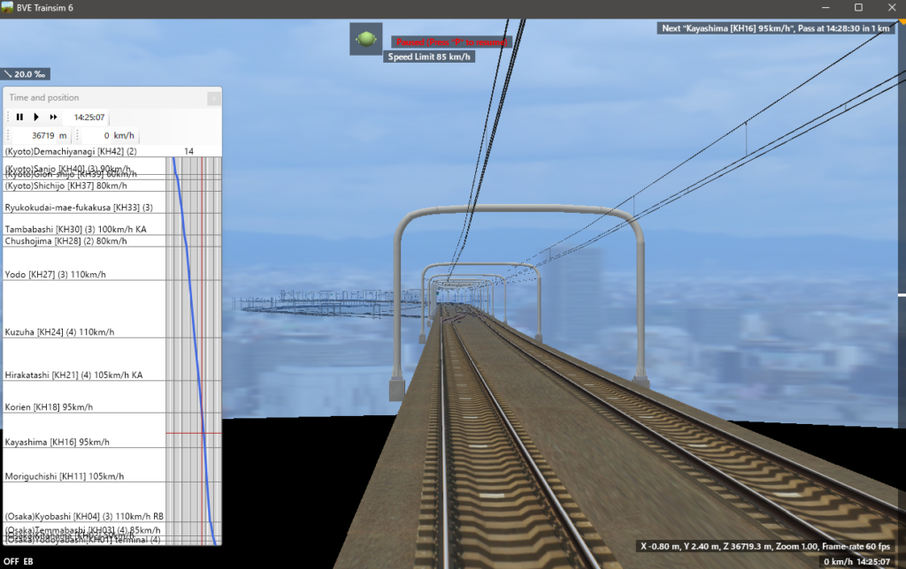The height and width of the screenshot is (569, 906).
Task: Click the BVE Trainsim 6 app icon
Action: 8,7
